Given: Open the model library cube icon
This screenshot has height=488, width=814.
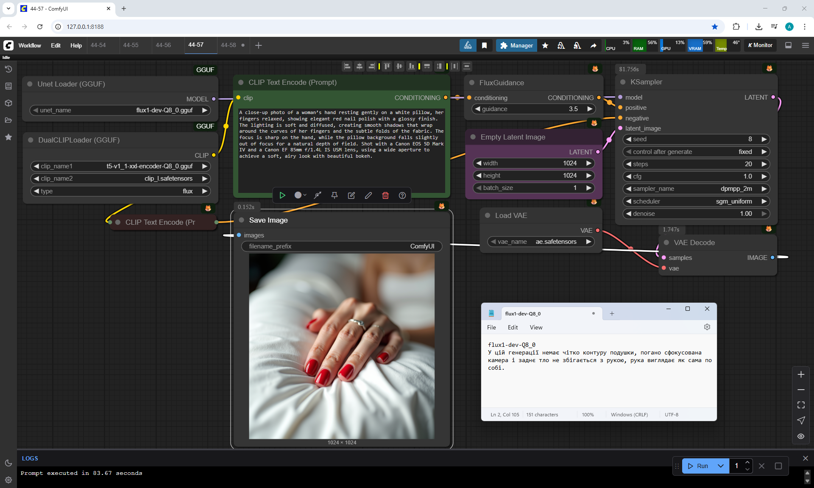Looking at the screenshot, I should pyautogui.click(x=8, y=103).
